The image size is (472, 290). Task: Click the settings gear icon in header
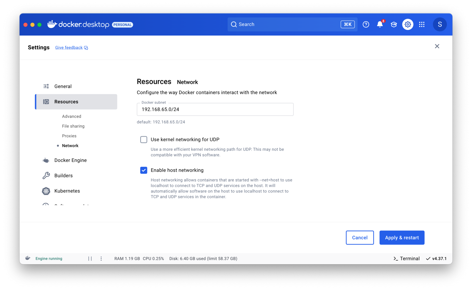408,24
